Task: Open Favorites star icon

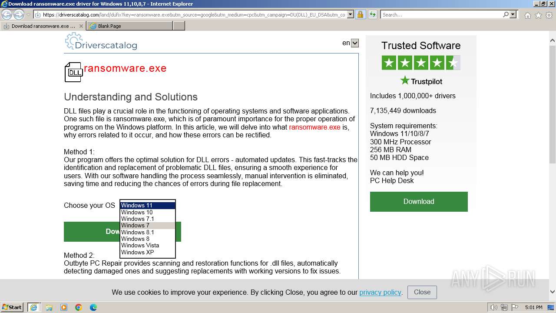Action: 538,15
